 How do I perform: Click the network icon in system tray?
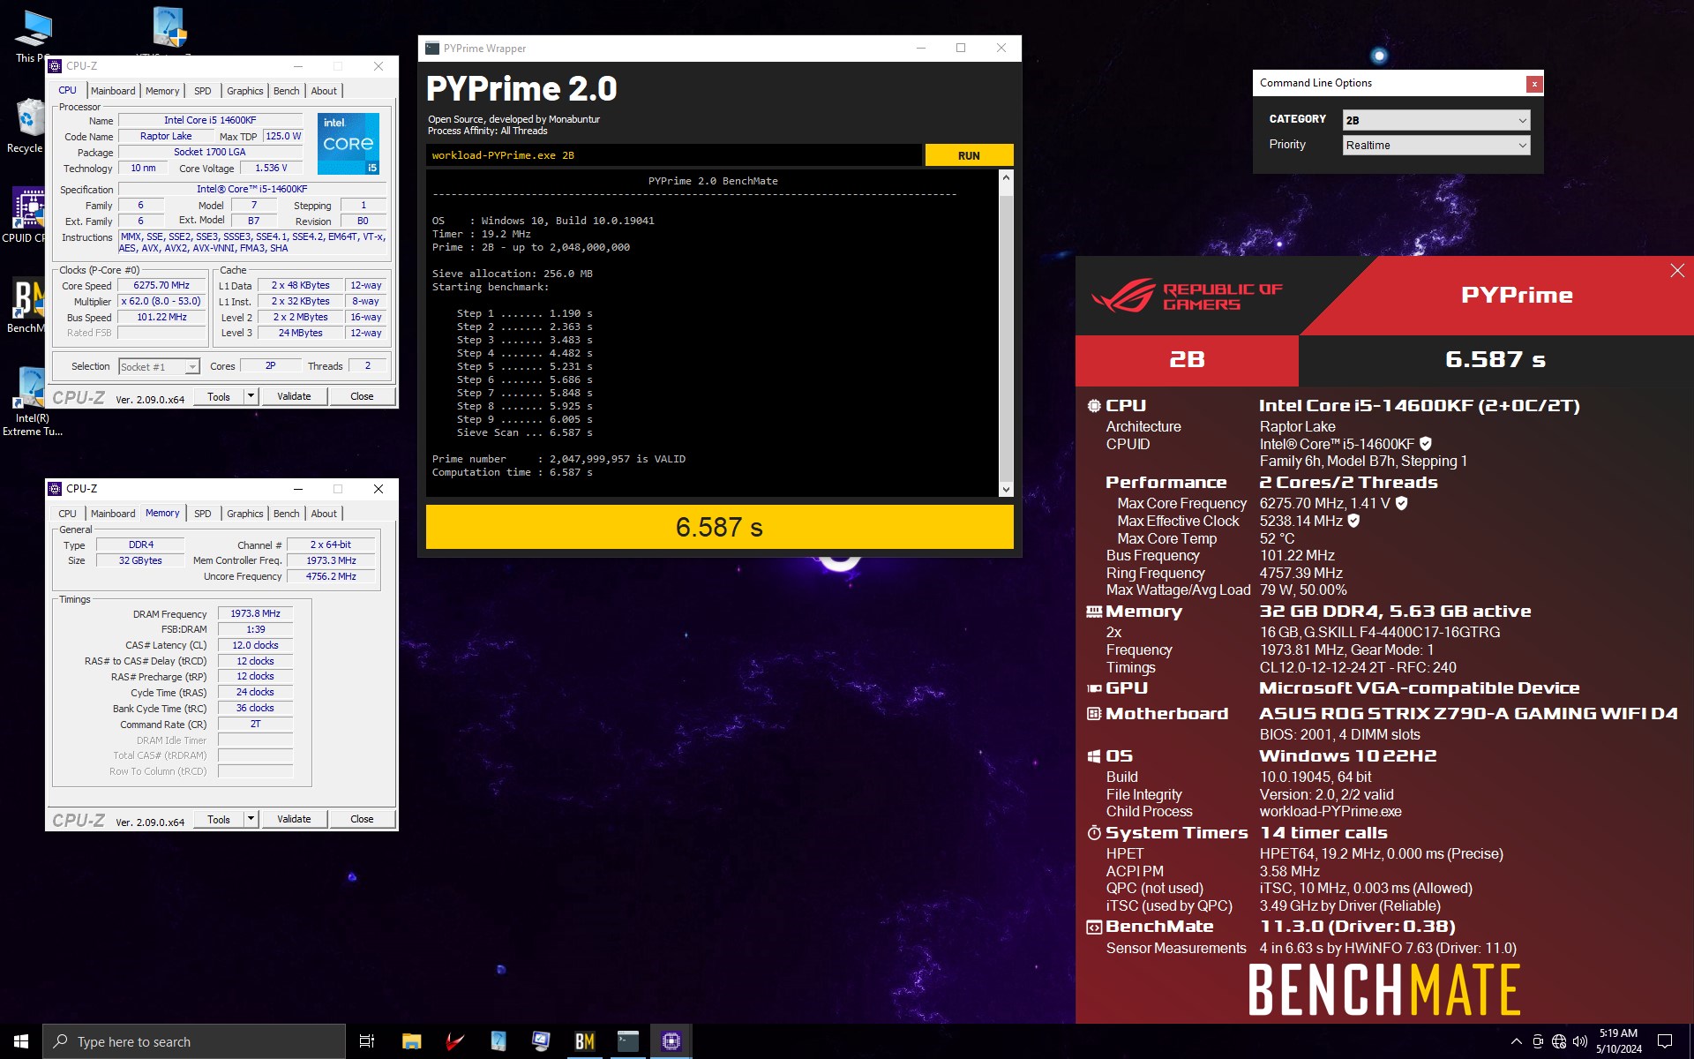click(1559, 1041)
